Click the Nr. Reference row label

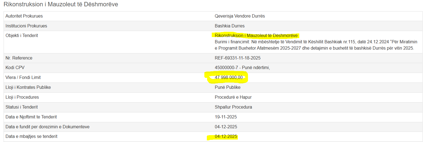point(19,58)
